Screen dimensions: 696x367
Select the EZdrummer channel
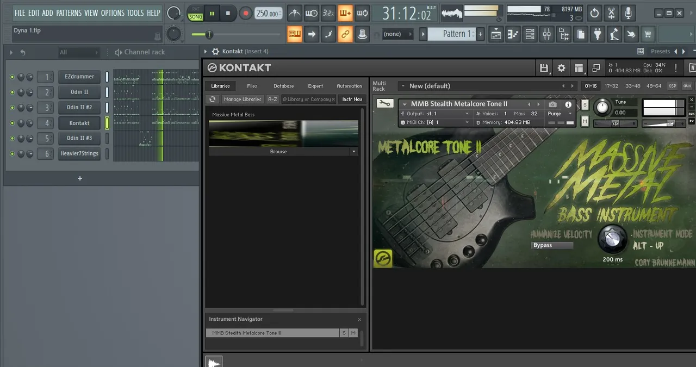79,77
